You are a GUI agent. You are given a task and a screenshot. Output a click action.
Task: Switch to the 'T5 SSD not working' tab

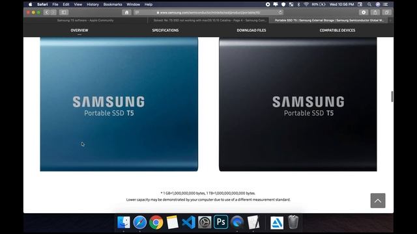pos(208,20)
